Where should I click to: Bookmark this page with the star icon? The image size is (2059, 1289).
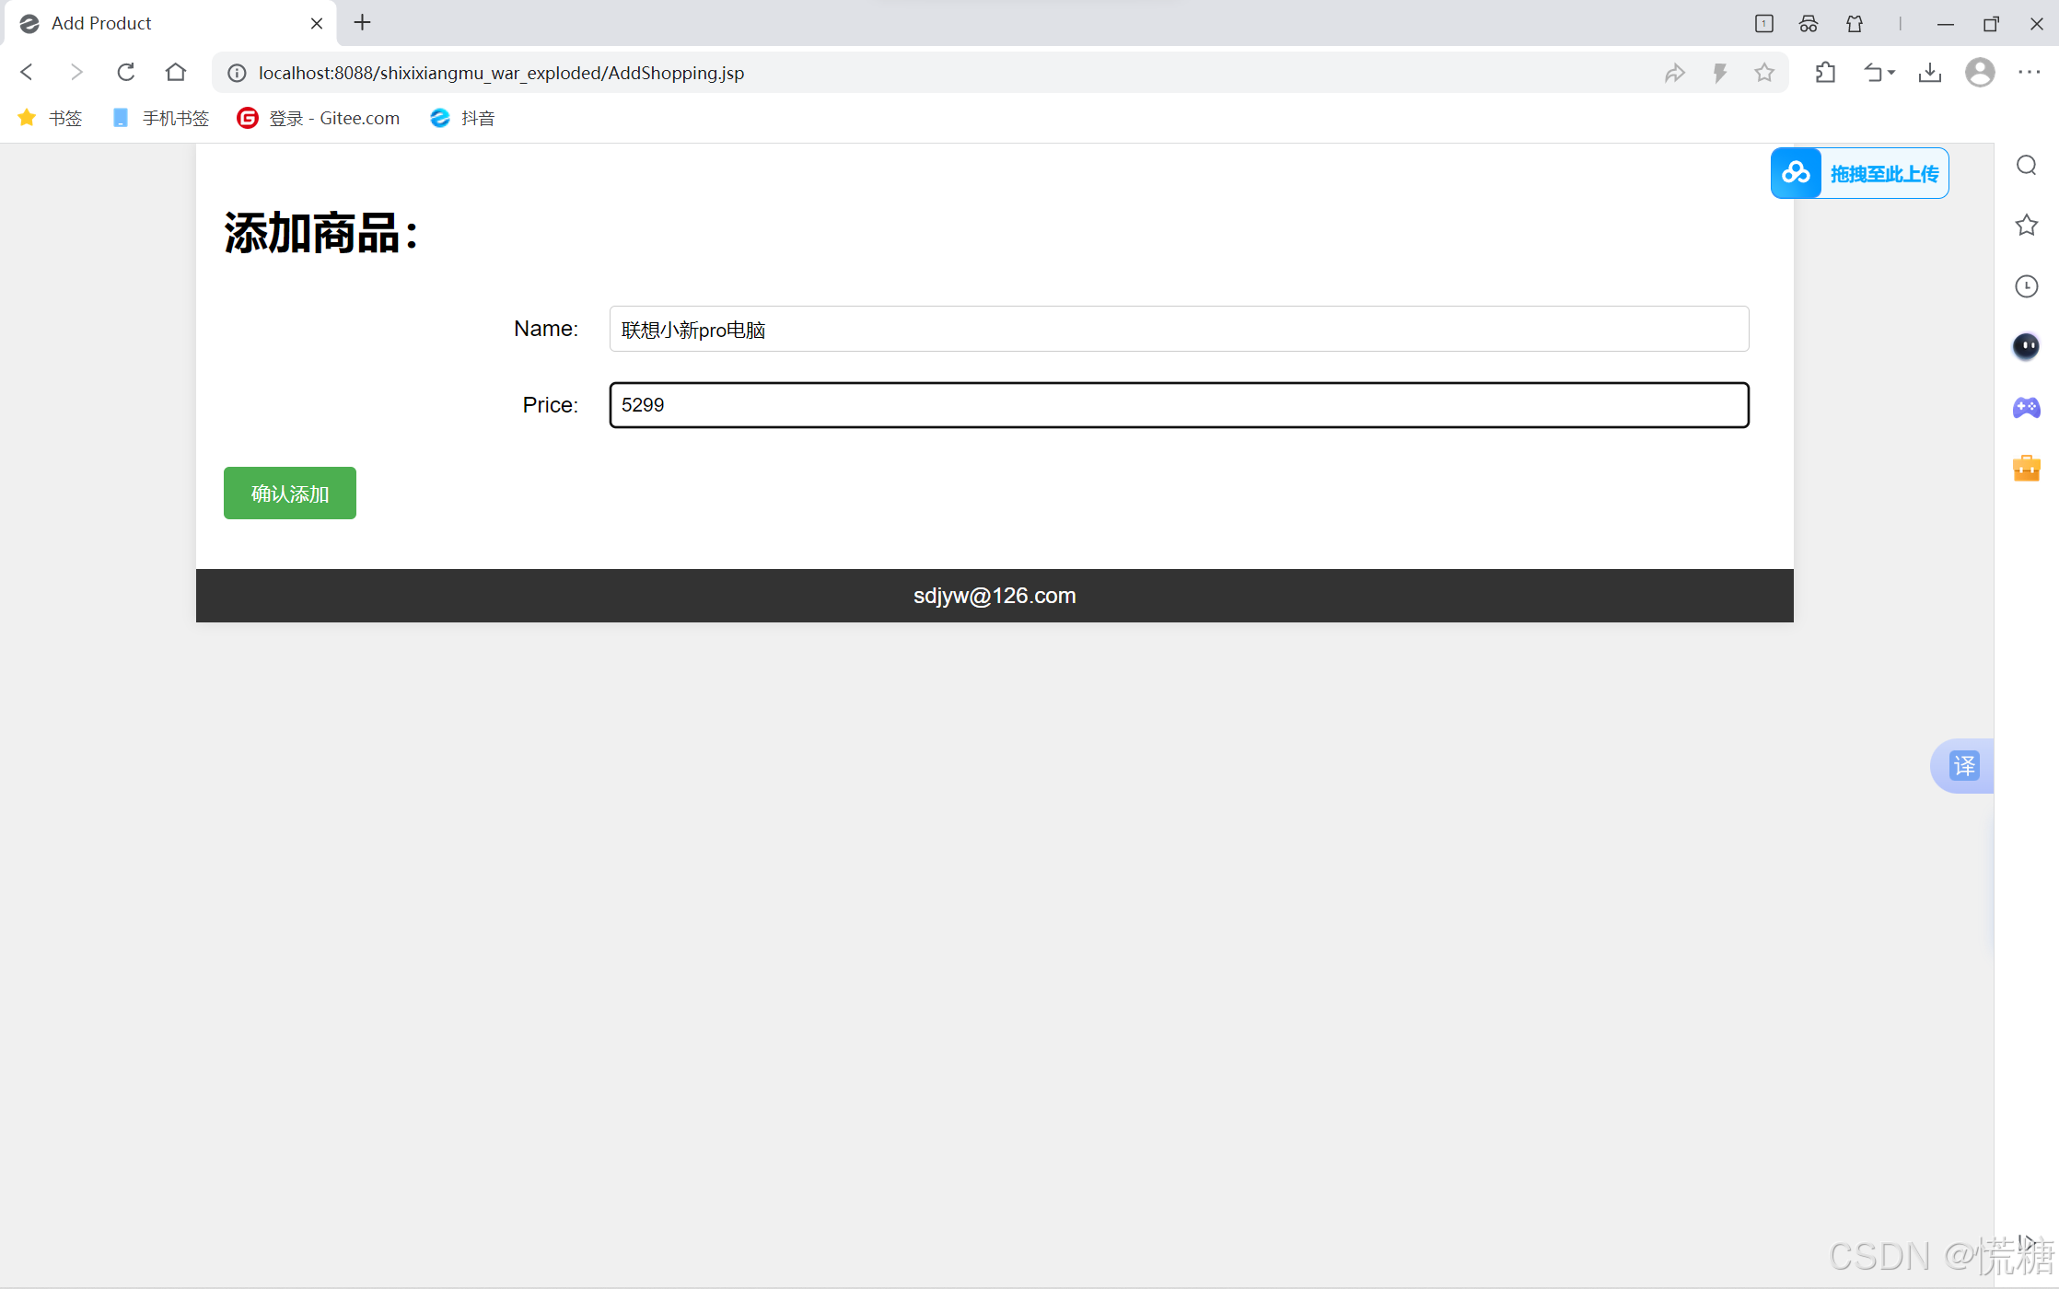1764,73
